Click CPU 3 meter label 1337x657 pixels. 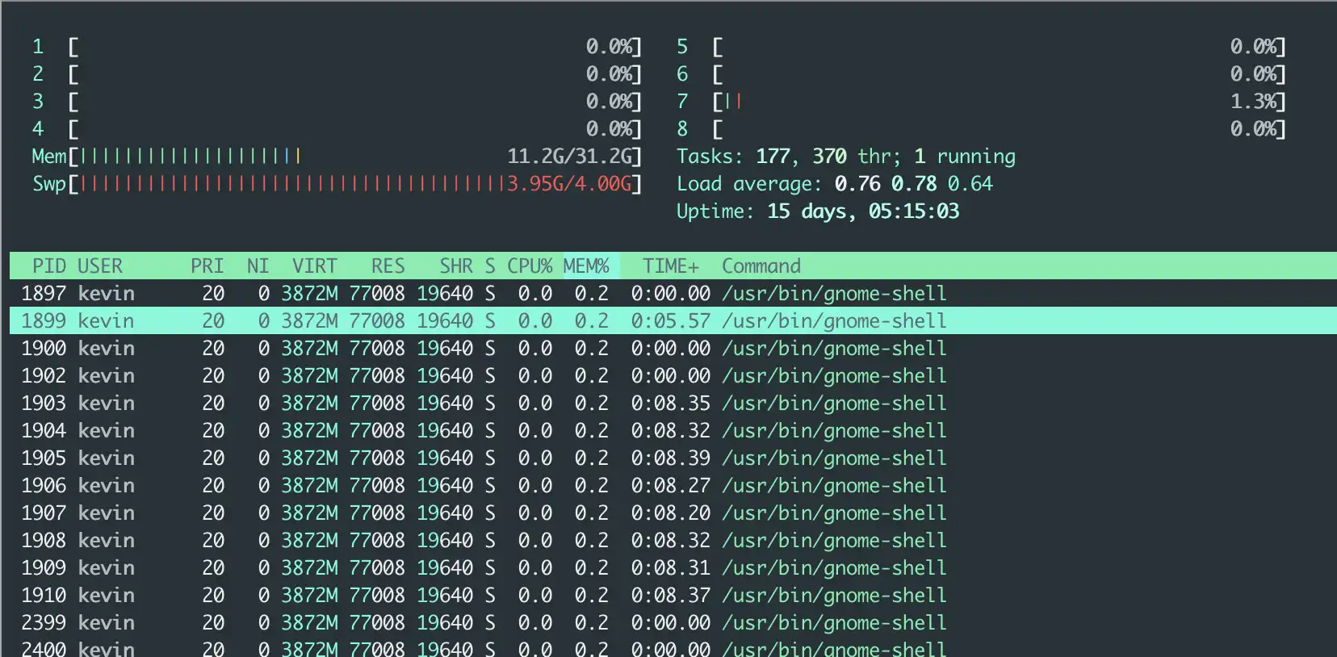click(x=38, y=102)
